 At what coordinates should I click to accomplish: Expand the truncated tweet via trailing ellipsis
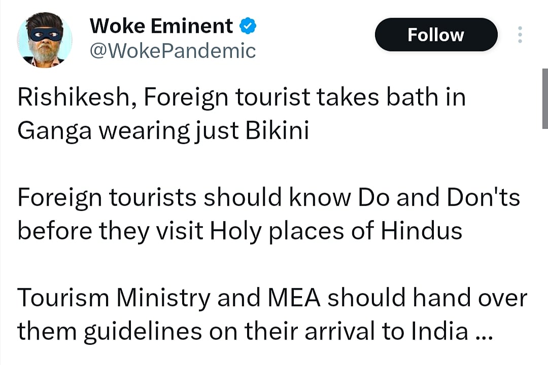pyautogui.click(x=482, y=332)
